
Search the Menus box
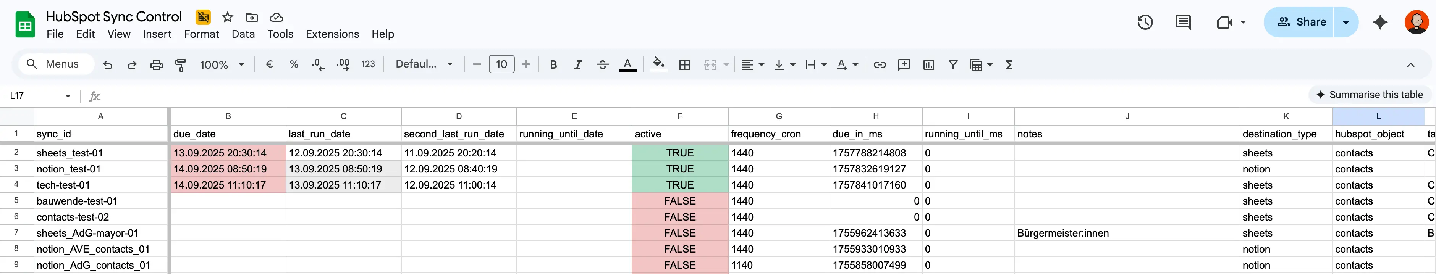click(56, 64)
